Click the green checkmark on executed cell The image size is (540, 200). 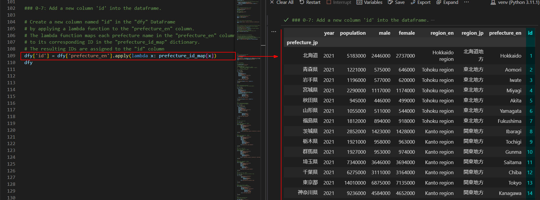coord(286,20)
